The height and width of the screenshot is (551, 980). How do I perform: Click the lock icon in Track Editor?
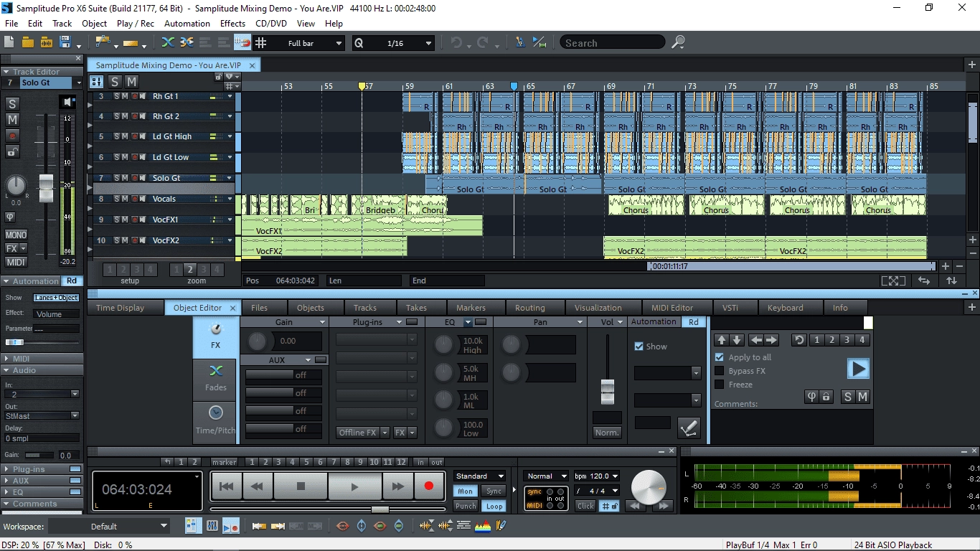12,151
